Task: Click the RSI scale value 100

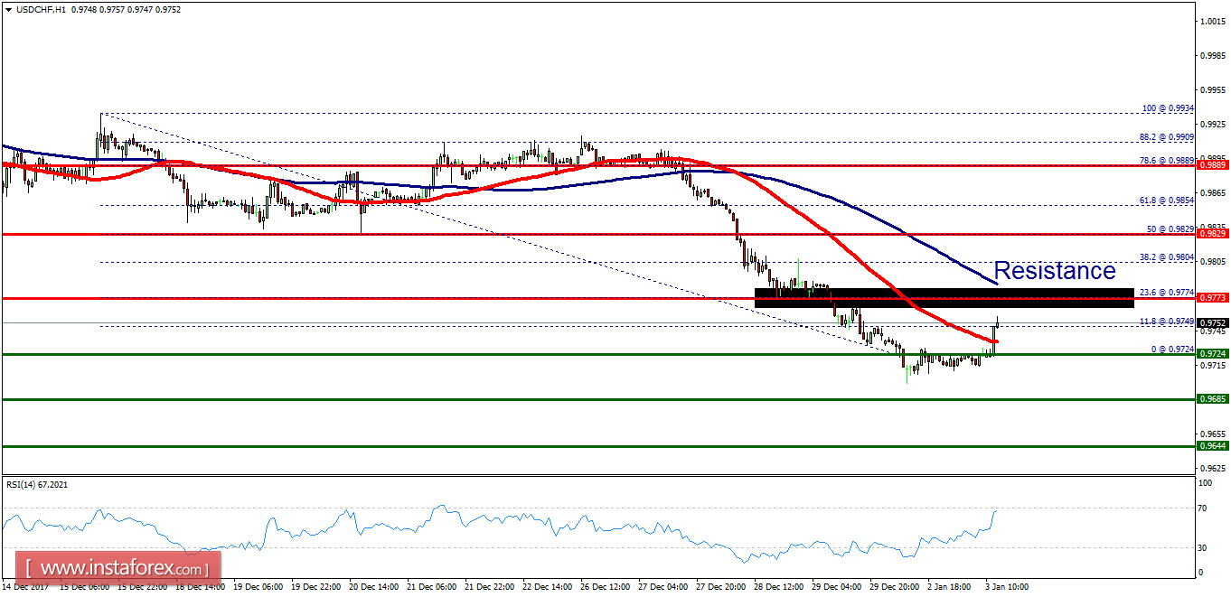Action: click(1205, 484)
